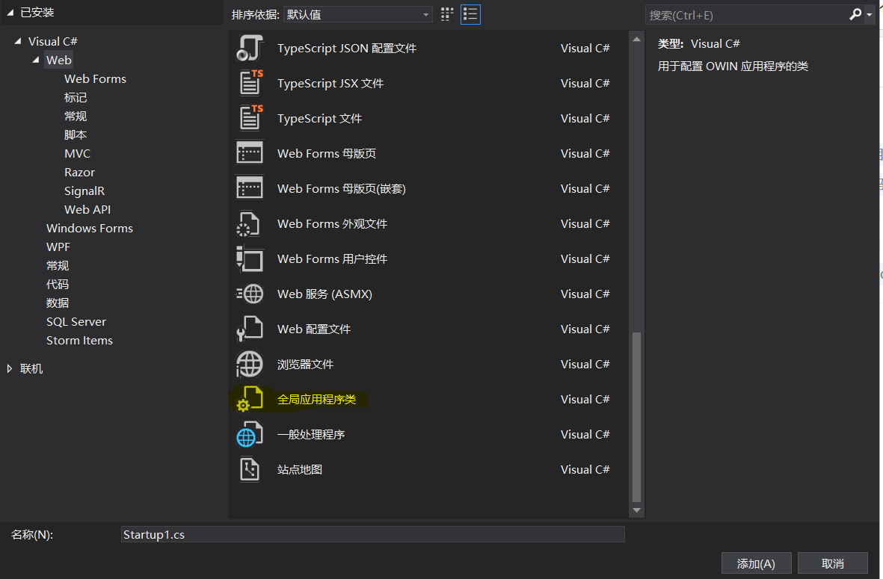883x579 pixels.
Task: Click the scrollbar up arrow
Action: coord(636,40)
